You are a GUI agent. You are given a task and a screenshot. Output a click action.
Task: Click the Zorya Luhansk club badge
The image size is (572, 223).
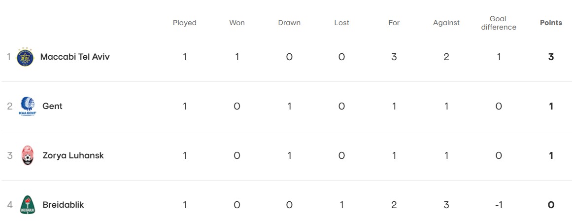(28, 155)
